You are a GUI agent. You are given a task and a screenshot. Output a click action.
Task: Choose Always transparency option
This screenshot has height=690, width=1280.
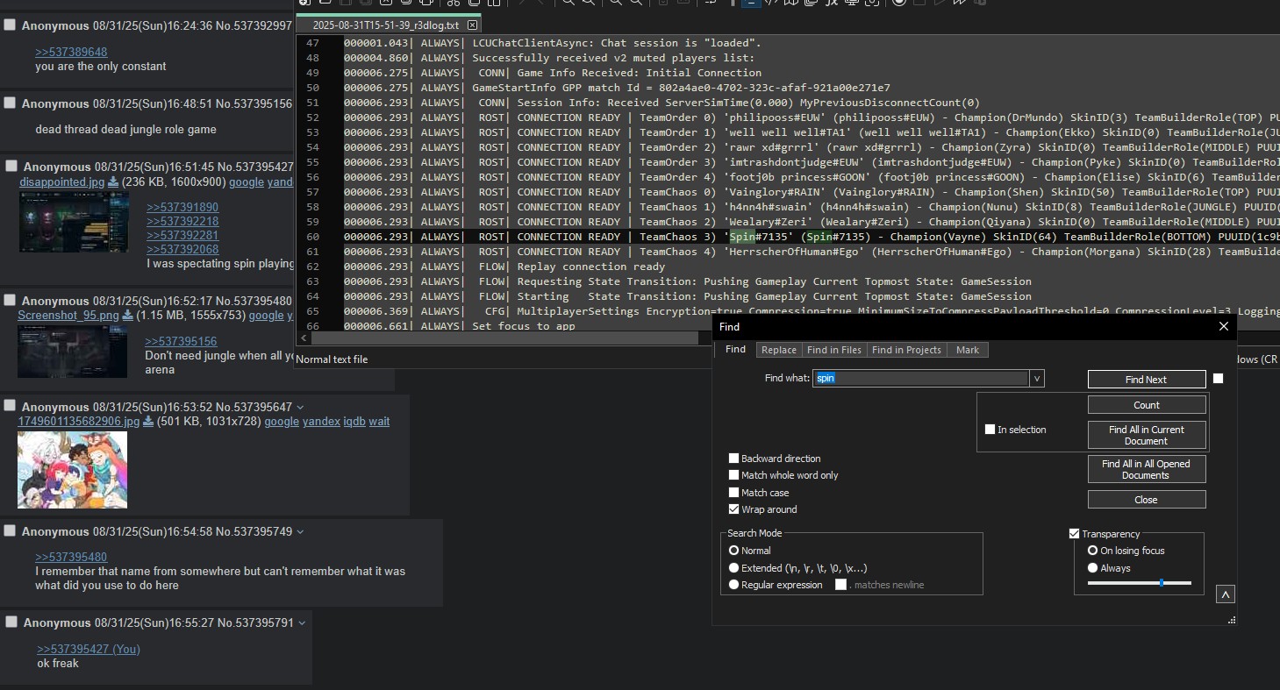(x=1092, y=568)
